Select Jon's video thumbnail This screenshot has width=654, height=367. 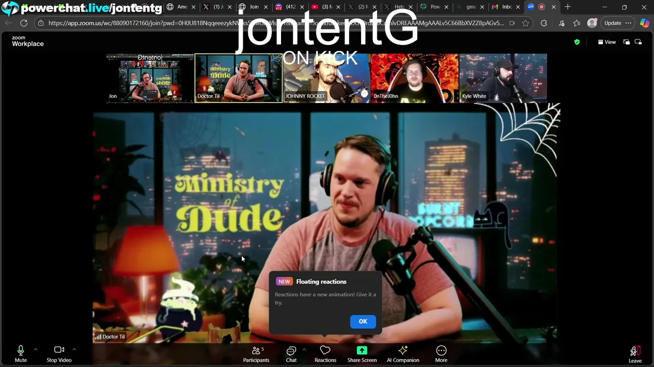pyautogui.click(x=150, y=78)
